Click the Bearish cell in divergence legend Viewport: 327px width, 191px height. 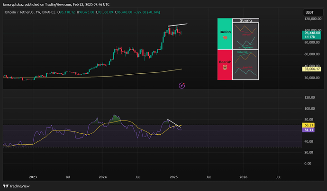click(x=225, y=65)
